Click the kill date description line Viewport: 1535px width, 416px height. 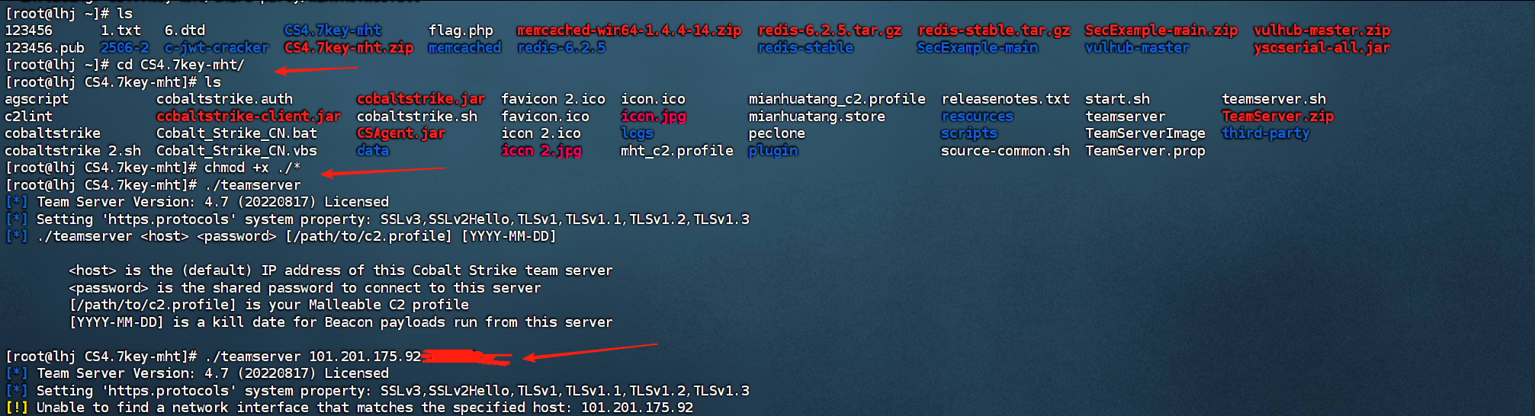pyautogui.click(x=341, y=322)
